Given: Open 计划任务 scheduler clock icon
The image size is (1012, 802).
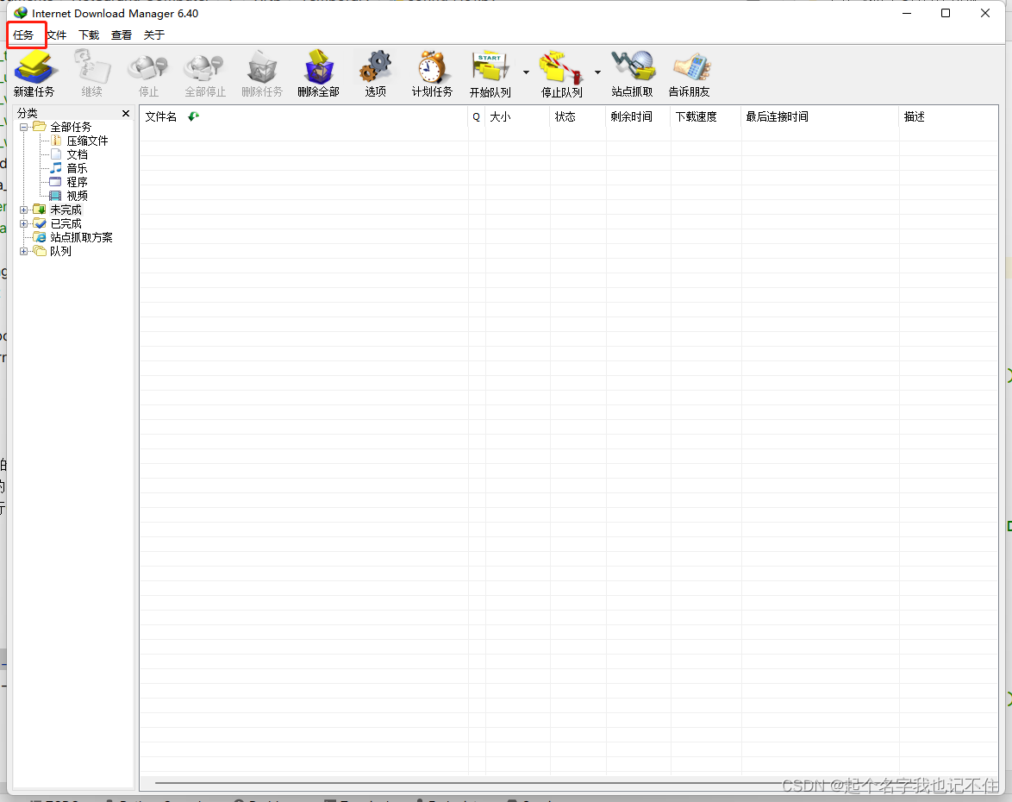Looking at the screenshot, I should pyautogui.click(x=432, y=66).
